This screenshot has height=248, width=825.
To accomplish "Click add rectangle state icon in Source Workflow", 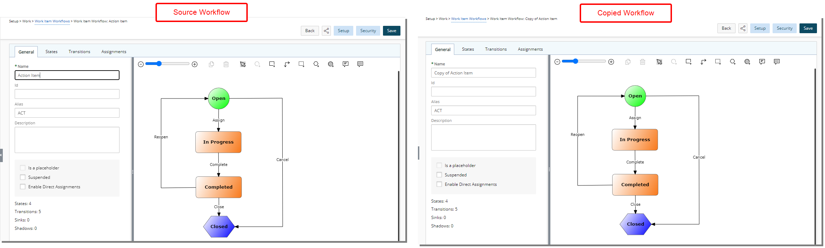I will point(272,64).
